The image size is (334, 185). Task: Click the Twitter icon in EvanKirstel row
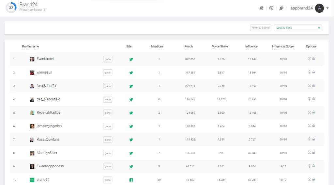click(131, 59)
